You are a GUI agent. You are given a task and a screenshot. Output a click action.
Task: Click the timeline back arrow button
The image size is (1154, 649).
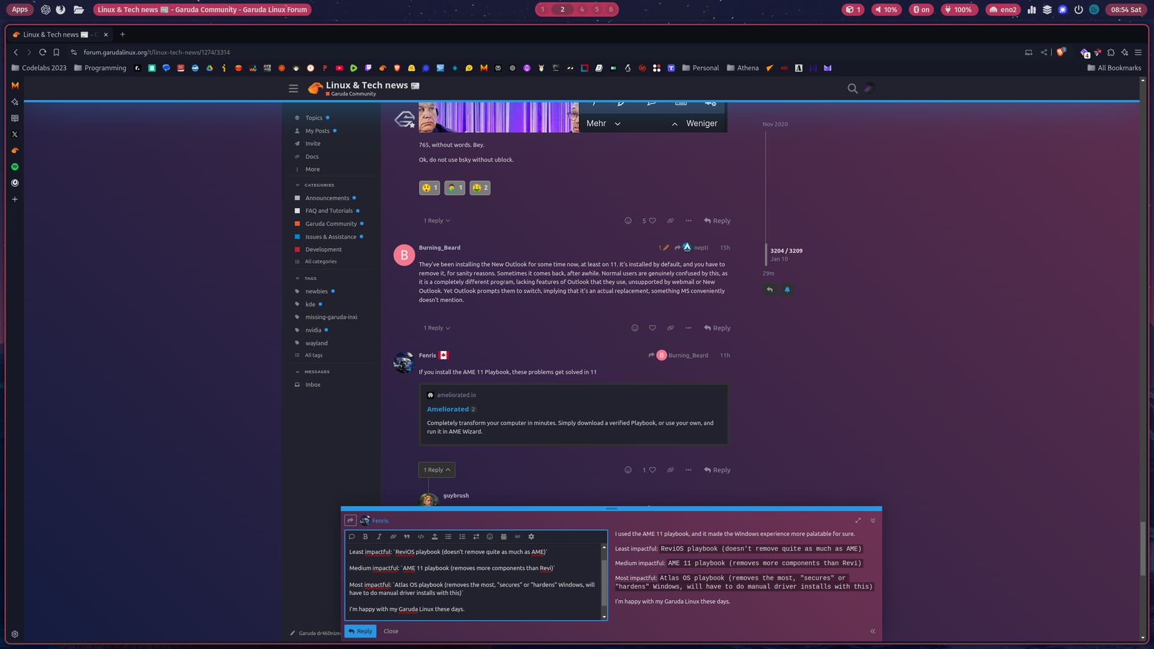click(x=769, y=290)
